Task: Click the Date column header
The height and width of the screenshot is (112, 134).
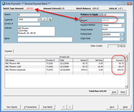Action: (x=66, y=60)
